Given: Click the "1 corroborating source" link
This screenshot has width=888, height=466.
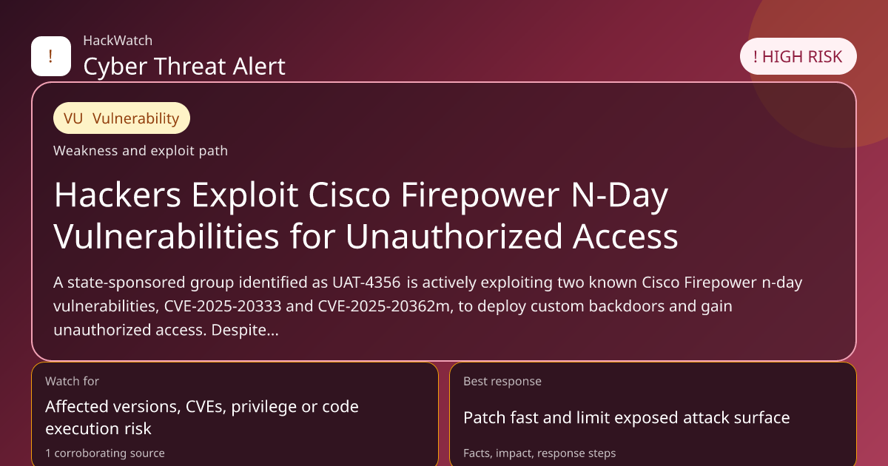Looking at the screenshot, I should (105, 453).
